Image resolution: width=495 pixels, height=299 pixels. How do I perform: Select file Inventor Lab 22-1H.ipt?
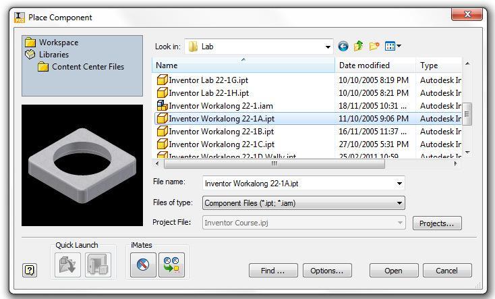coord(208,93)
